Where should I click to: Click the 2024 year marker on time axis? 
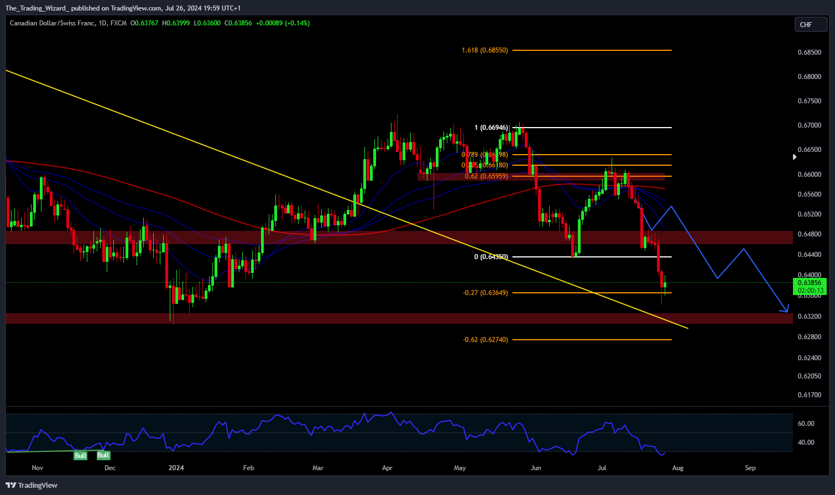pyautogui.click(x=176, y=468)
